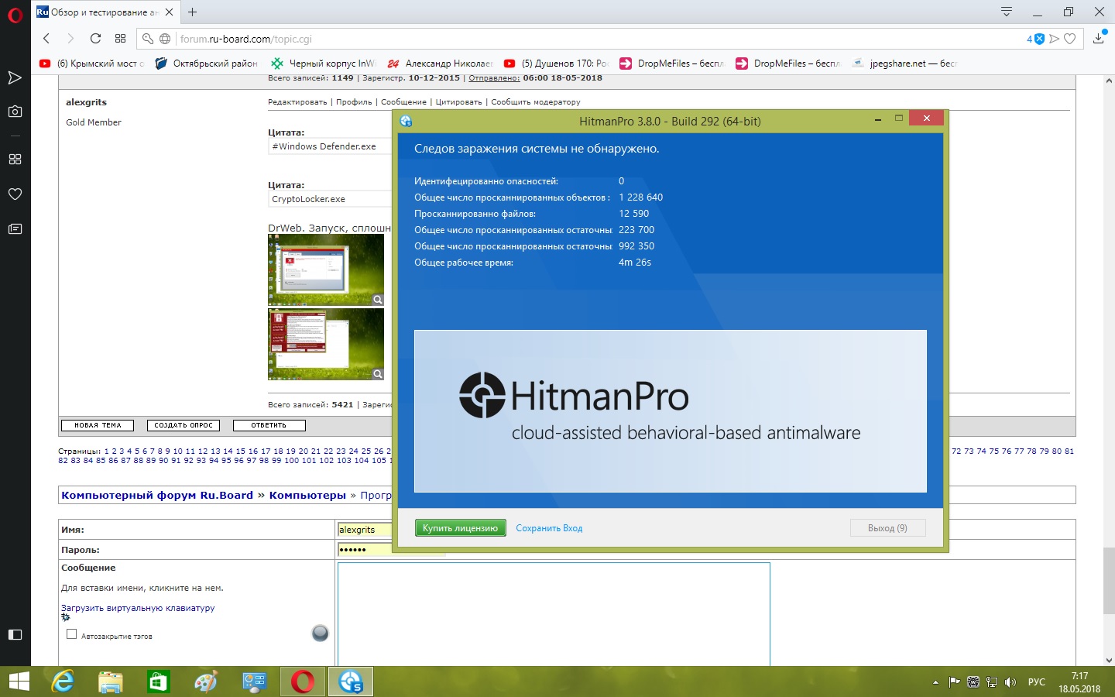1115x697 pixels.
Task: Open 'Александр Николаев' bookmark
Action: coord(439,64)
